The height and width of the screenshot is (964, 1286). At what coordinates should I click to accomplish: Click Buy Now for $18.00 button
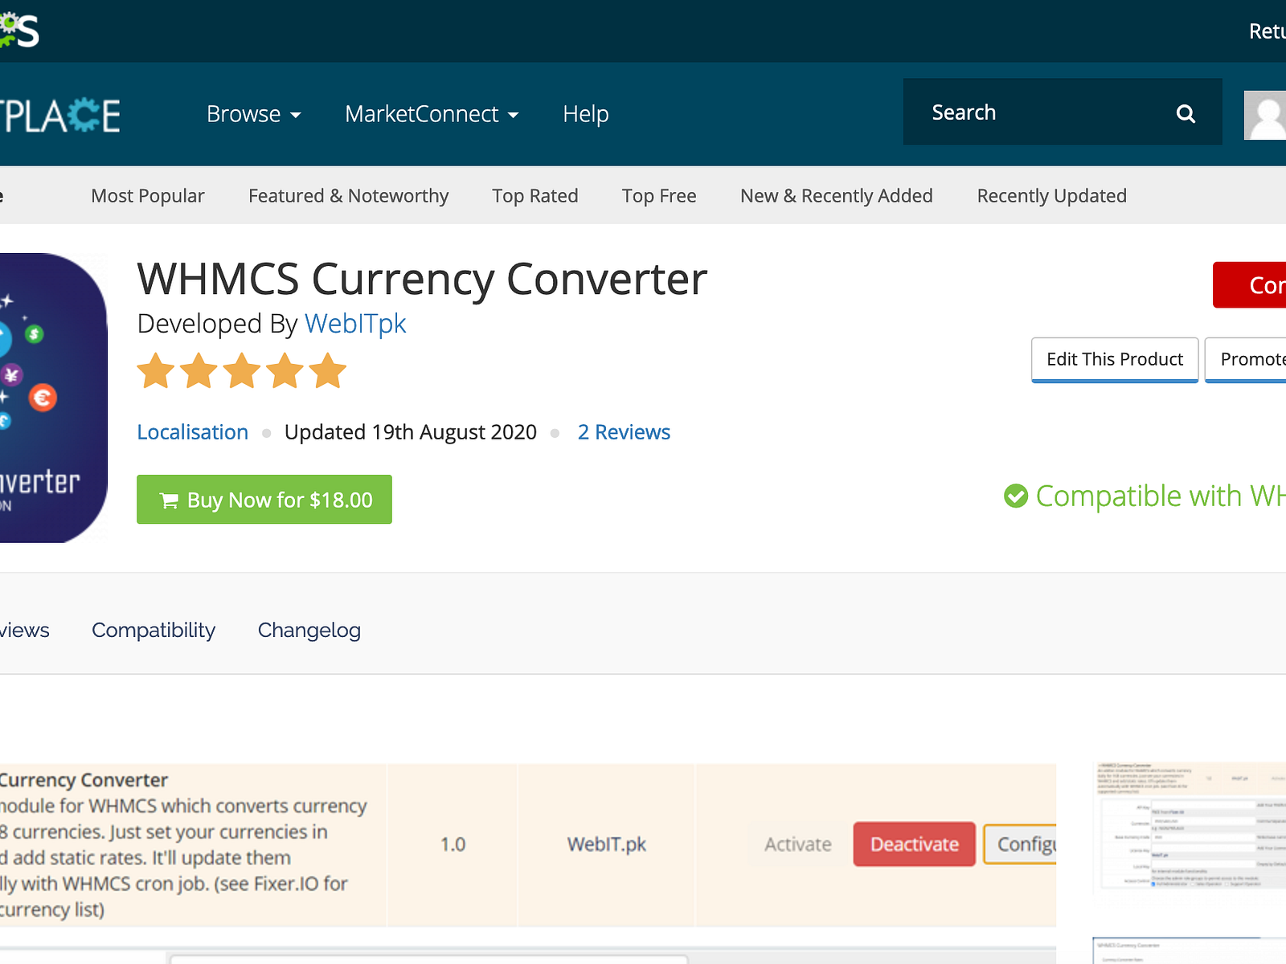tap(264, 500)
